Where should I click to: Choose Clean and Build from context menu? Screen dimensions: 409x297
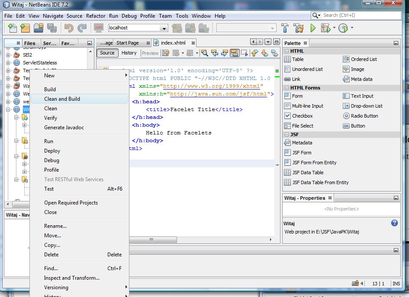pos(79,99)
